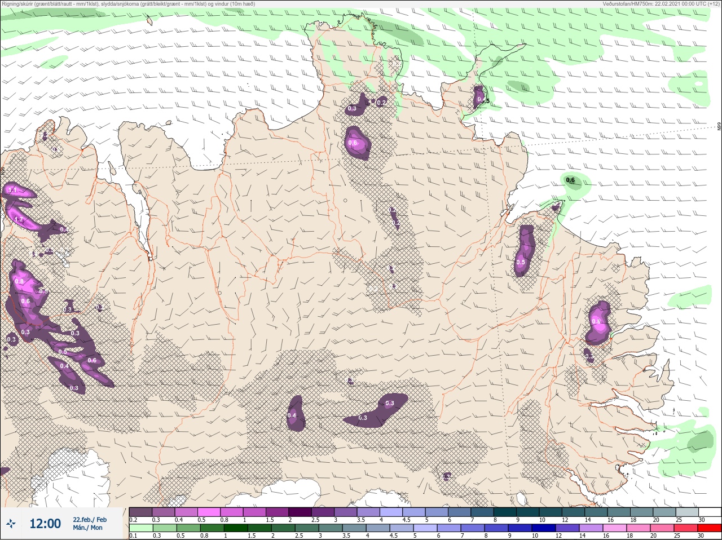
Task: Click the four-pointed wind icon beside 12:00
Action: click(11, 524)
